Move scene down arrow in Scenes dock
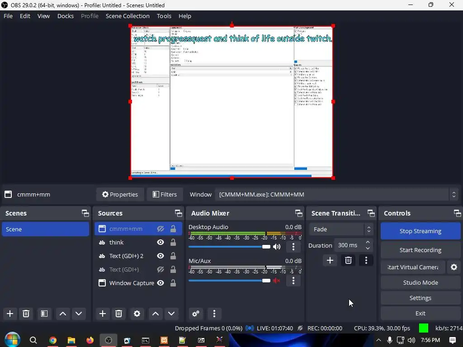The width and height of the screenshot is (463, 347). point(79,314)
